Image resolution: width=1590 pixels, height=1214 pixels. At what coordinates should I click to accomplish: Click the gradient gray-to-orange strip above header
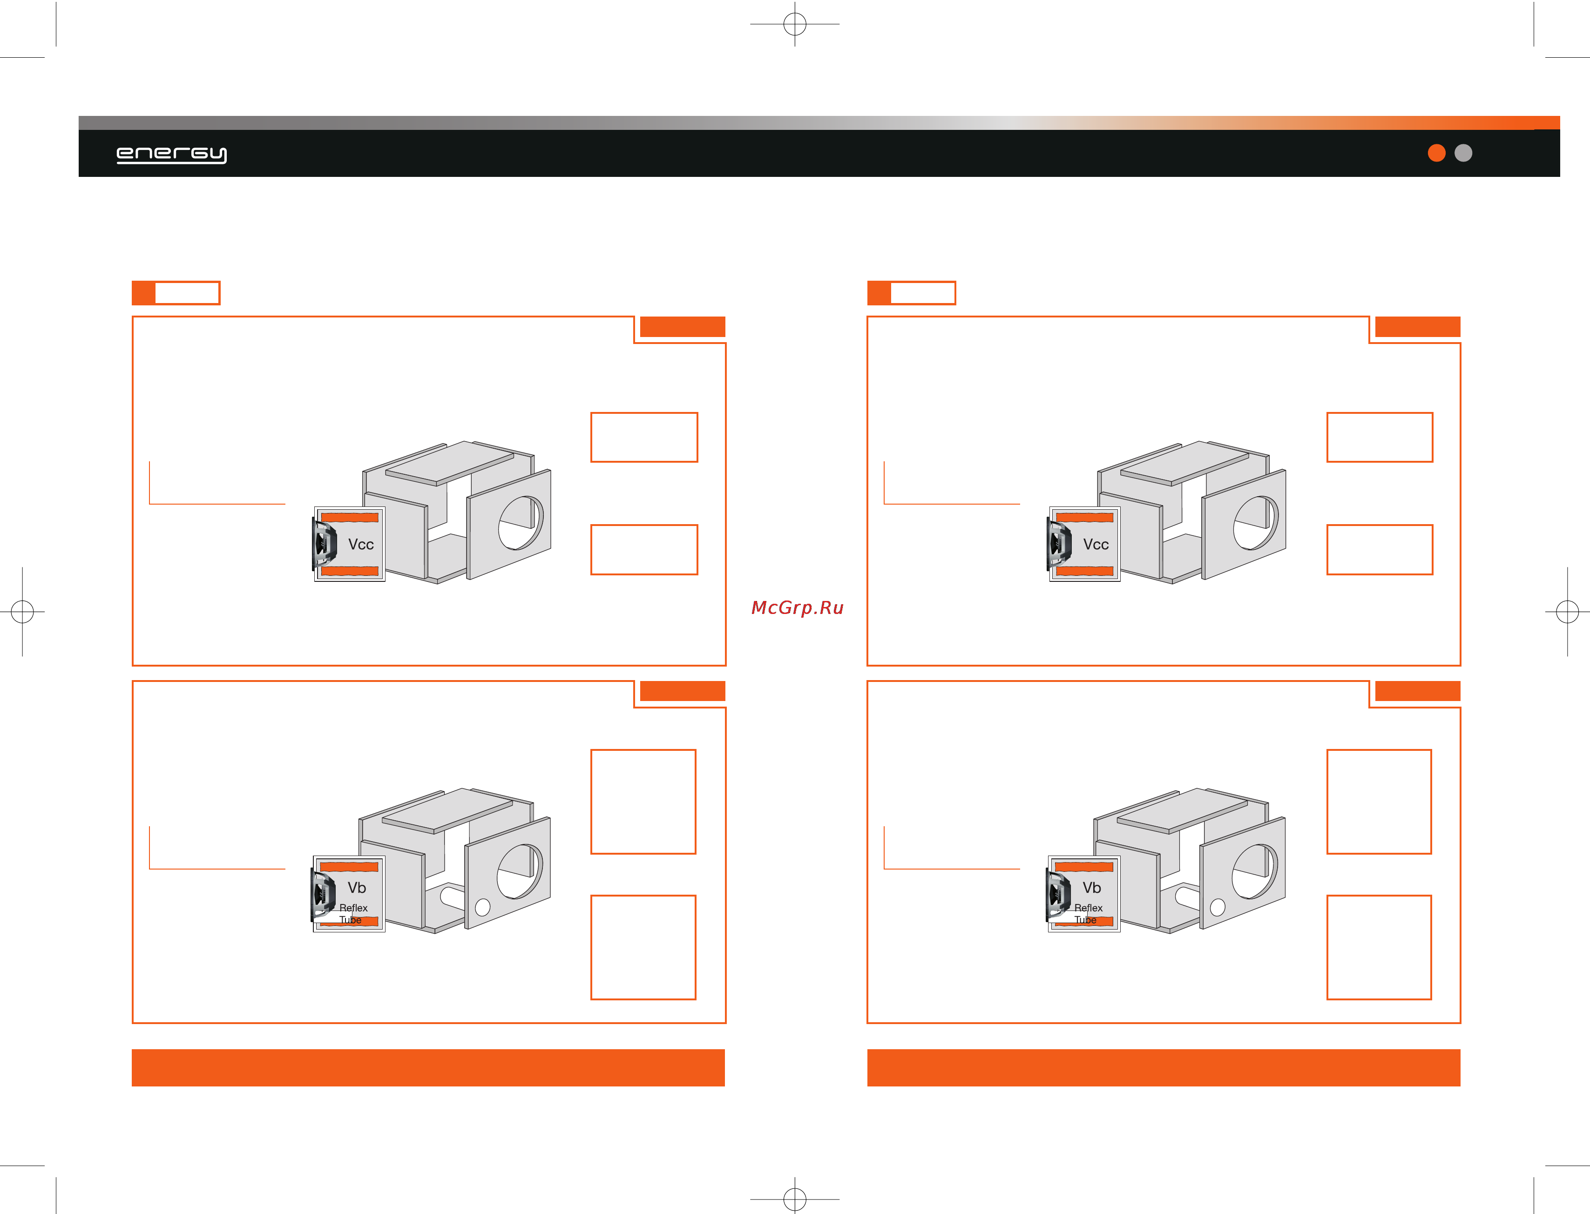pos(819,123)
